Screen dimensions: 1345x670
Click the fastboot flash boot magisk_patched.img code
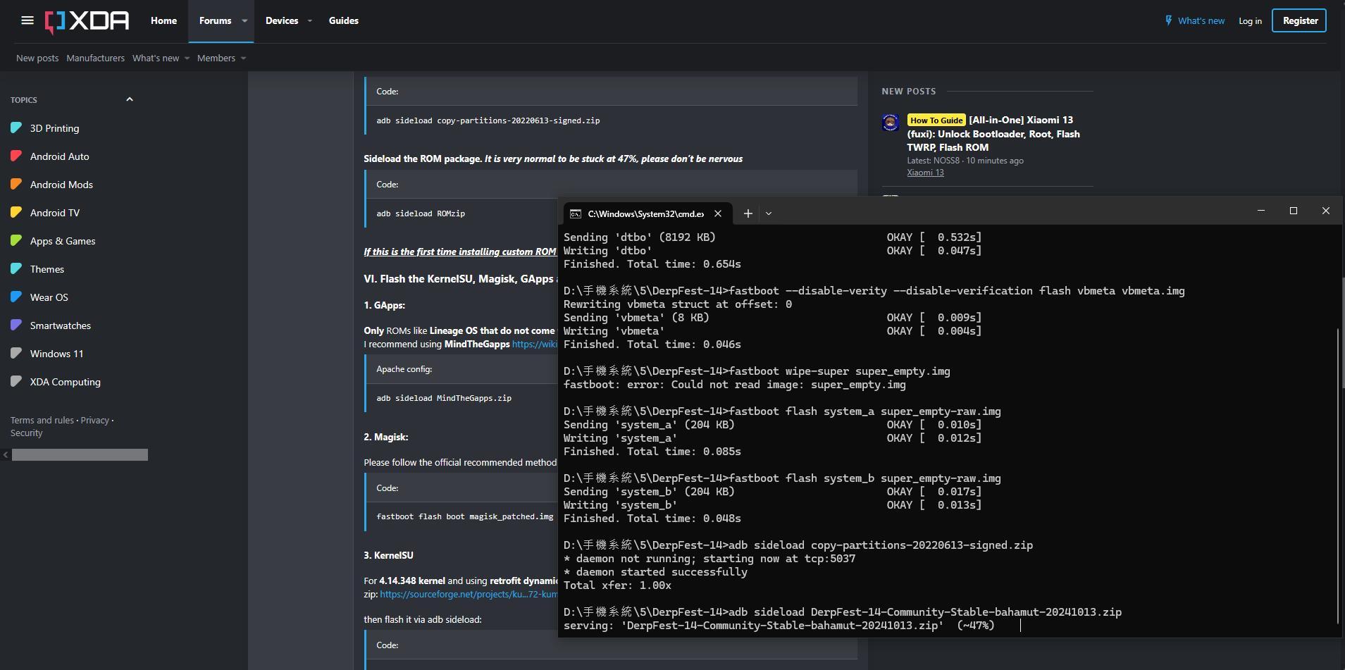pos(465,516)
